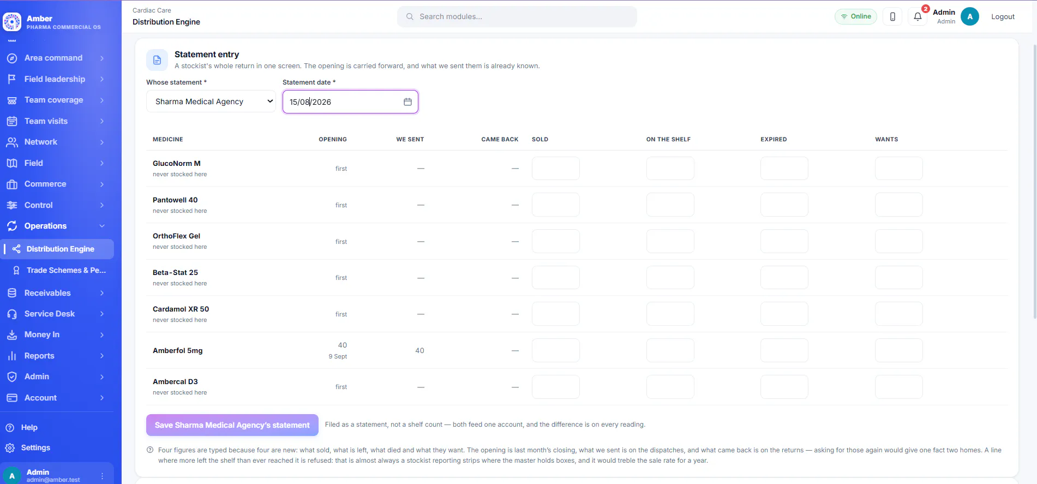Open the Whose statement dropdown

coord(211,101)
